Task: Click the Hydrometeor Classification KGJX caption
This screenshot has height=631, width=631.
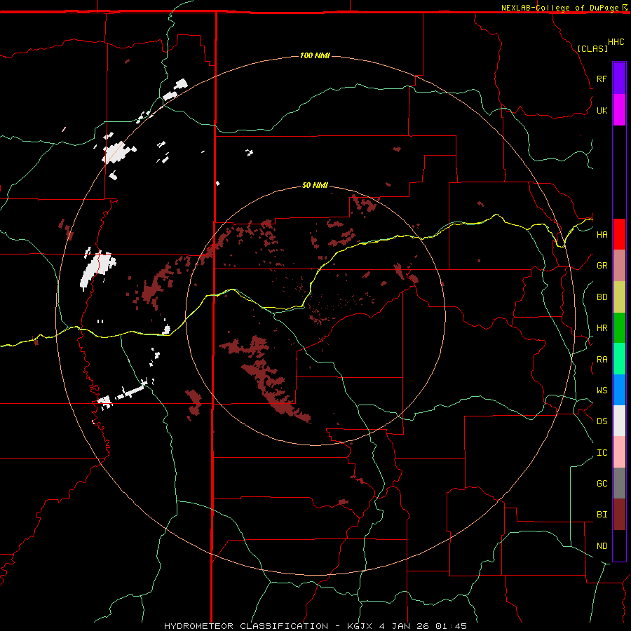Action: [x=315, y=626]
